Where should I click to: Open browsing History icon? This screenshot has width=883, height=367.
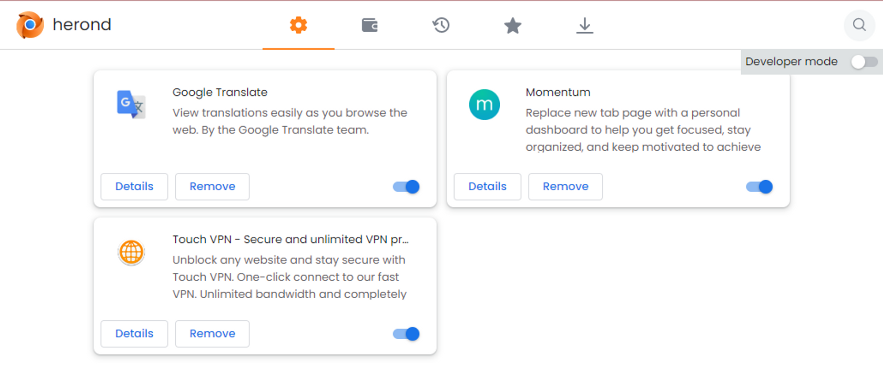441,25
